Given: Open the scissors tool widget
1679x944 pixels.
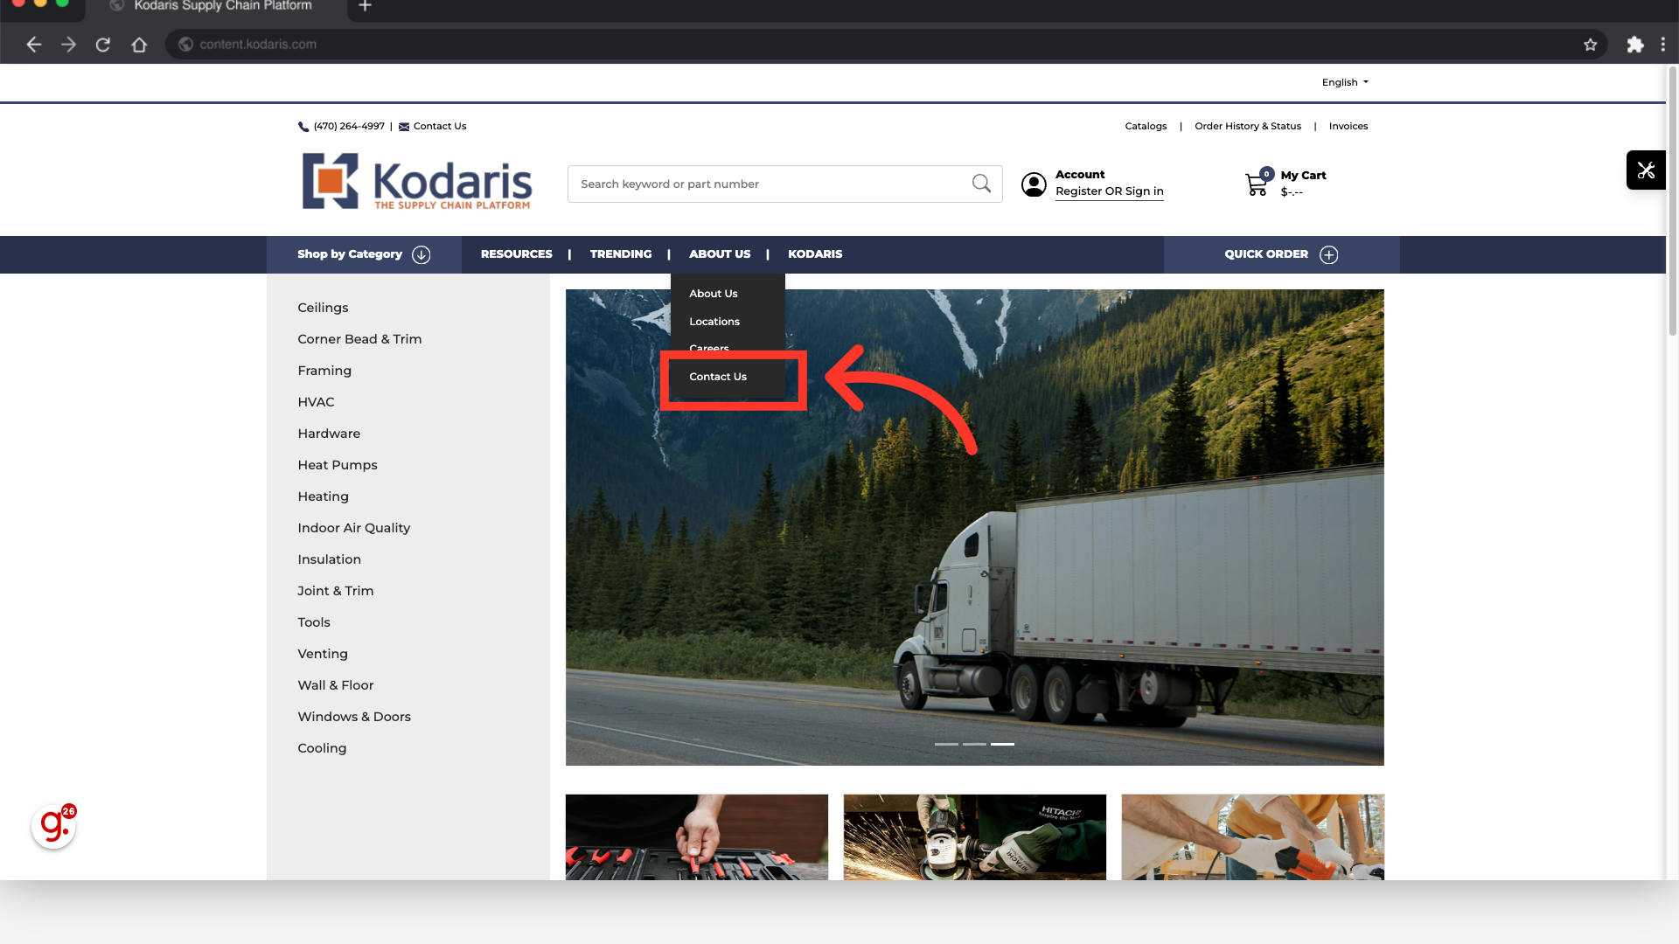Looking at the screenshot, I should 1646,170.
